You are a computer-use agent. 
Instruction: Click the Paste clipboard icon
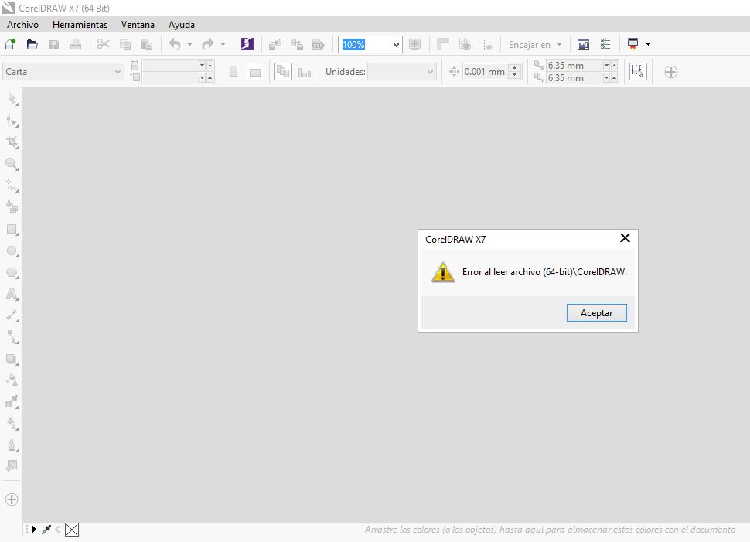[x=147, y=45]
